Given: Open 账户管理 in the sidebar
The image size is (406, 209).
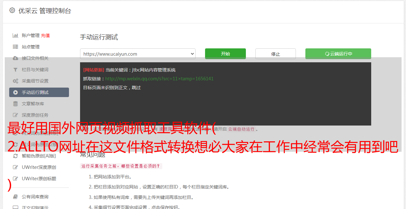Looking at the screenshot, I should [x=30, y=35].
